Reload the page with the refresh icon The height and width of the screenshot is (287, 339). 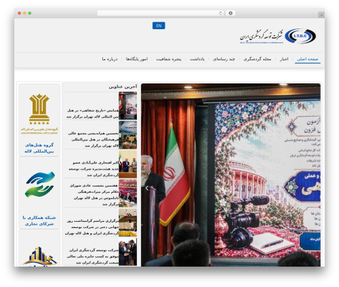220,14
